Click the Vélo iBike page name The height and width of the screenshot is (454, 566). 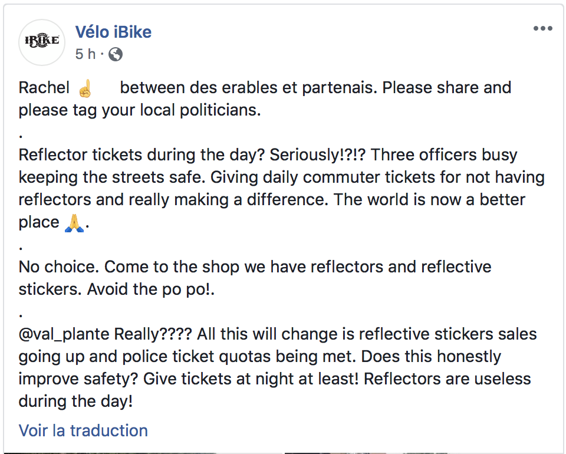pos(113,32)
